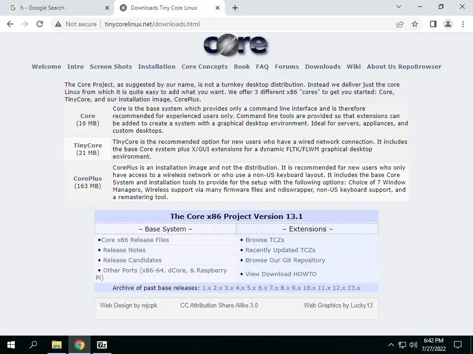Open the Intro nav link
Viewport: 473px width, 354px height.
pyautogui.click(x=75, y=66)
